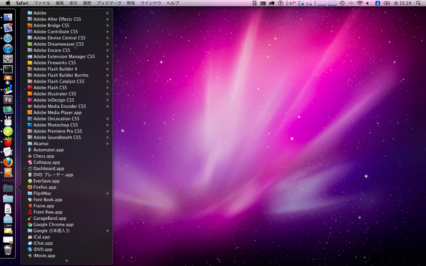Click the menu bar clock 金 15:24
This screenshot has height=266, width=426.
pos(402,3)
